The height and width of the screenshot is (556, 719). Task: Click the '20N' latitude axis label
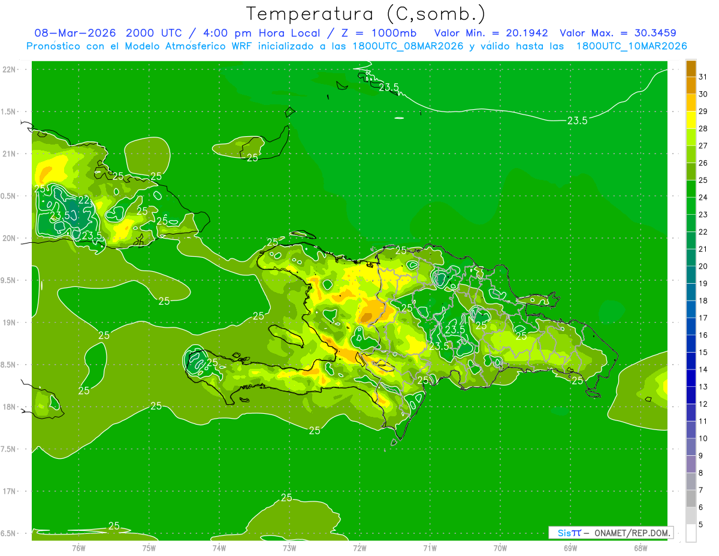point(9,238)
